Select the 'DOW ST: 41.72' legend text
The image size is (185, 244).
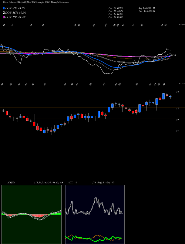tap(15, 8)
